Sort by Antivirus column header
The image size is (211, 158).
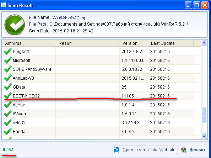coord(28,43)
